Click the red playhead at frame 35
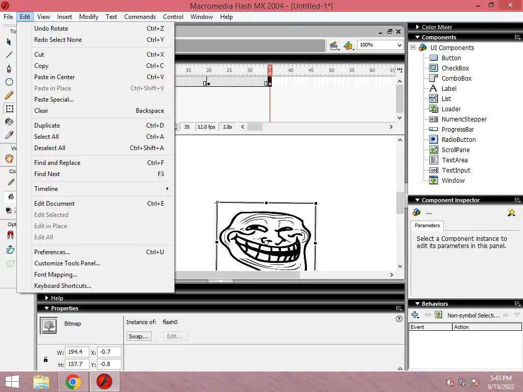523x392 pixels. (x=270, y=70)
